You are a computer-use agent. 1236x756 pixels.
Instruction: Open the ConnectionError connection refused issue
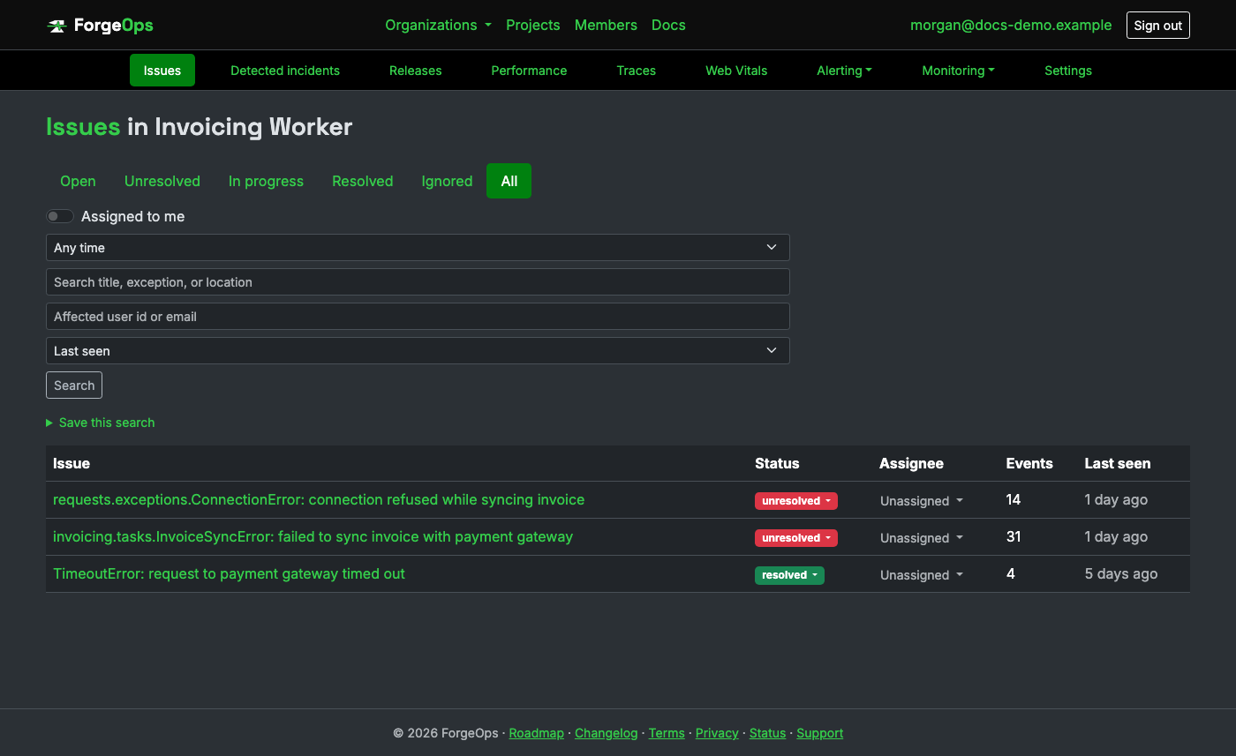pyautogui.click(x=319, y=500)
